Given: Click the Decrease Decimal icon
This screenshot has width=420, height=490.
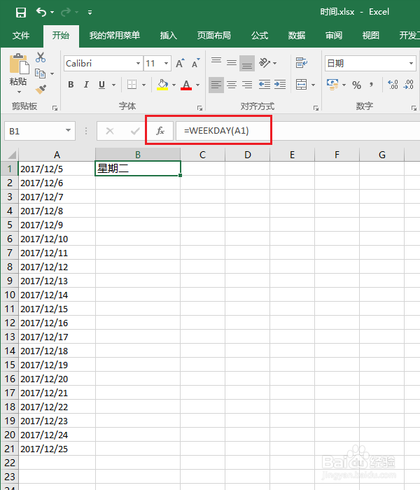Looking at the screenshot, I should [408, 85].
